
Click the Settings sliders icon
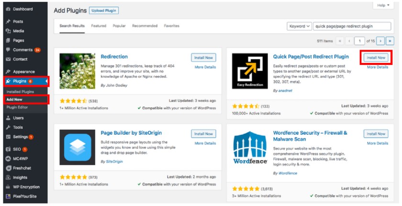tap(8, 137)
